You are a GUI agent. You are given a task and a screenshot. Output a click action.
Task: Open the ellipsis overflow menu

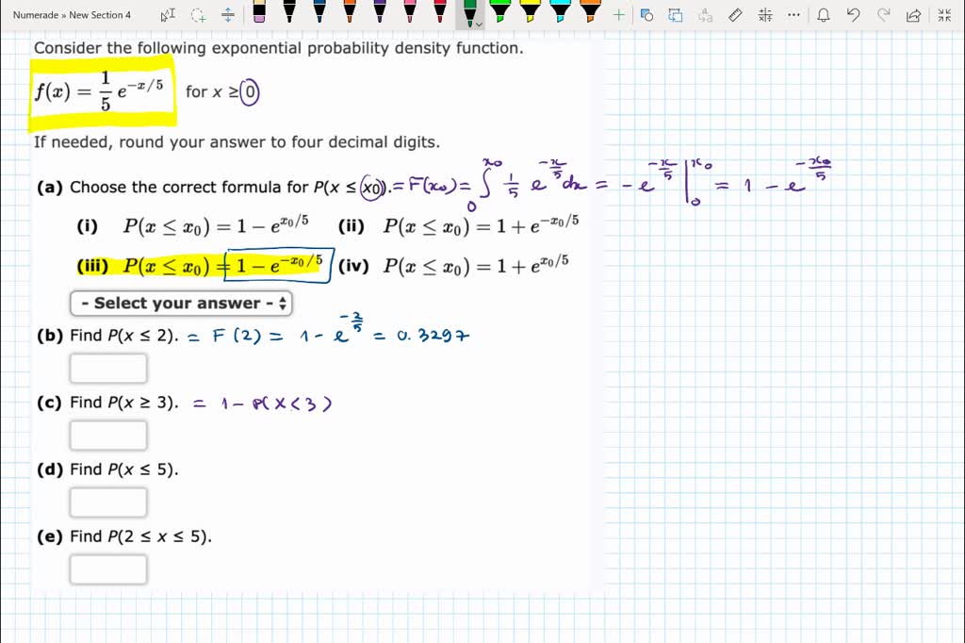(793, 13)
